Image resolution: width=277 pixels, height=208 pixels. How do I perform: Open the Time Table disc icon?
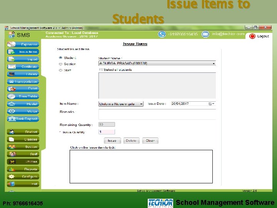(11, 96)
